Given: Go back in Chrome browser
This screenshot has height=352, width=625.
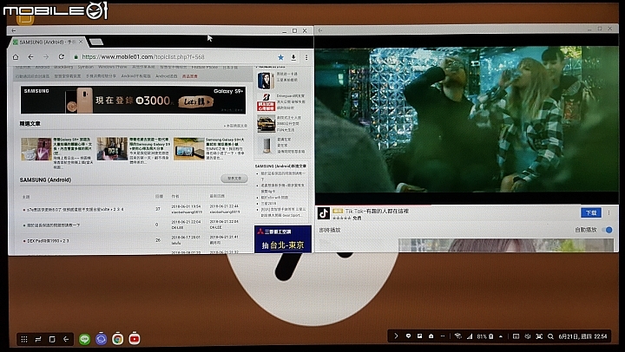Looking at the screenshot, I should click(x=30, y=57).
